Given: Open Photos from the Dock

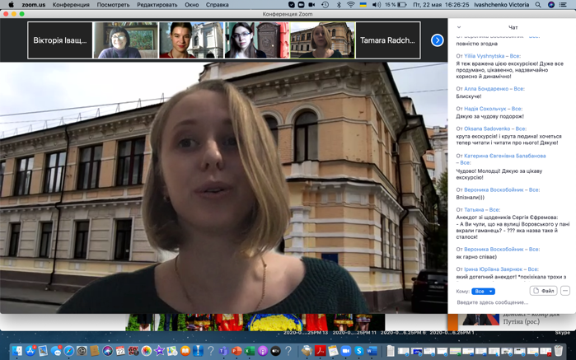Looking at the screenshot, I should point(146,351).
